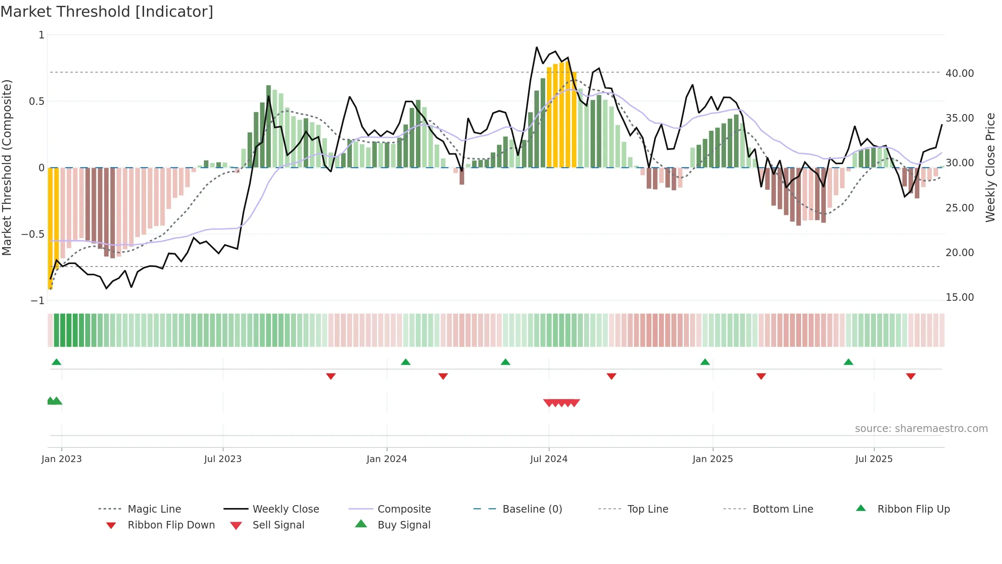The height and width of the screenshot is (564, 1002).
Task: Click the Jan 2025 x-axis label
Action: click(713, 459)
